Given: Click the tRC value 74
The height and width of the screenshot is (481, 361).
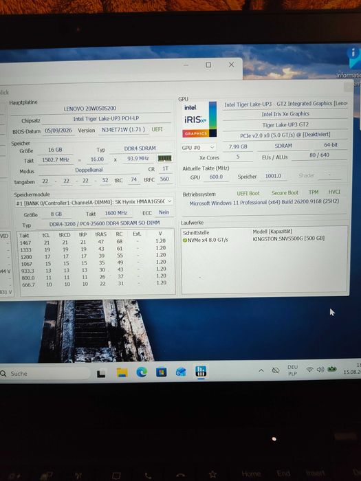Looking at the screenshot, I should click(133, 179).
